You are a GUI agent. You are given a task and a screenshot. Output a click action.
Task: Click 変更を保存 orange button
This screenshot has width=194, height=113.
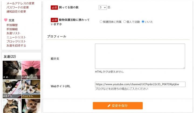(x=118, y=106)
